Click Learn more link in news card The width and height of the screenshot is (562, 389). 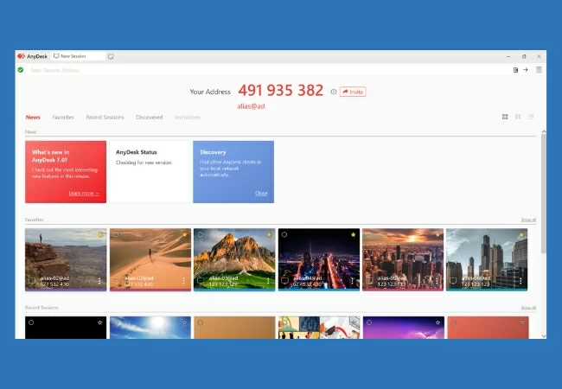pos(84,194)
